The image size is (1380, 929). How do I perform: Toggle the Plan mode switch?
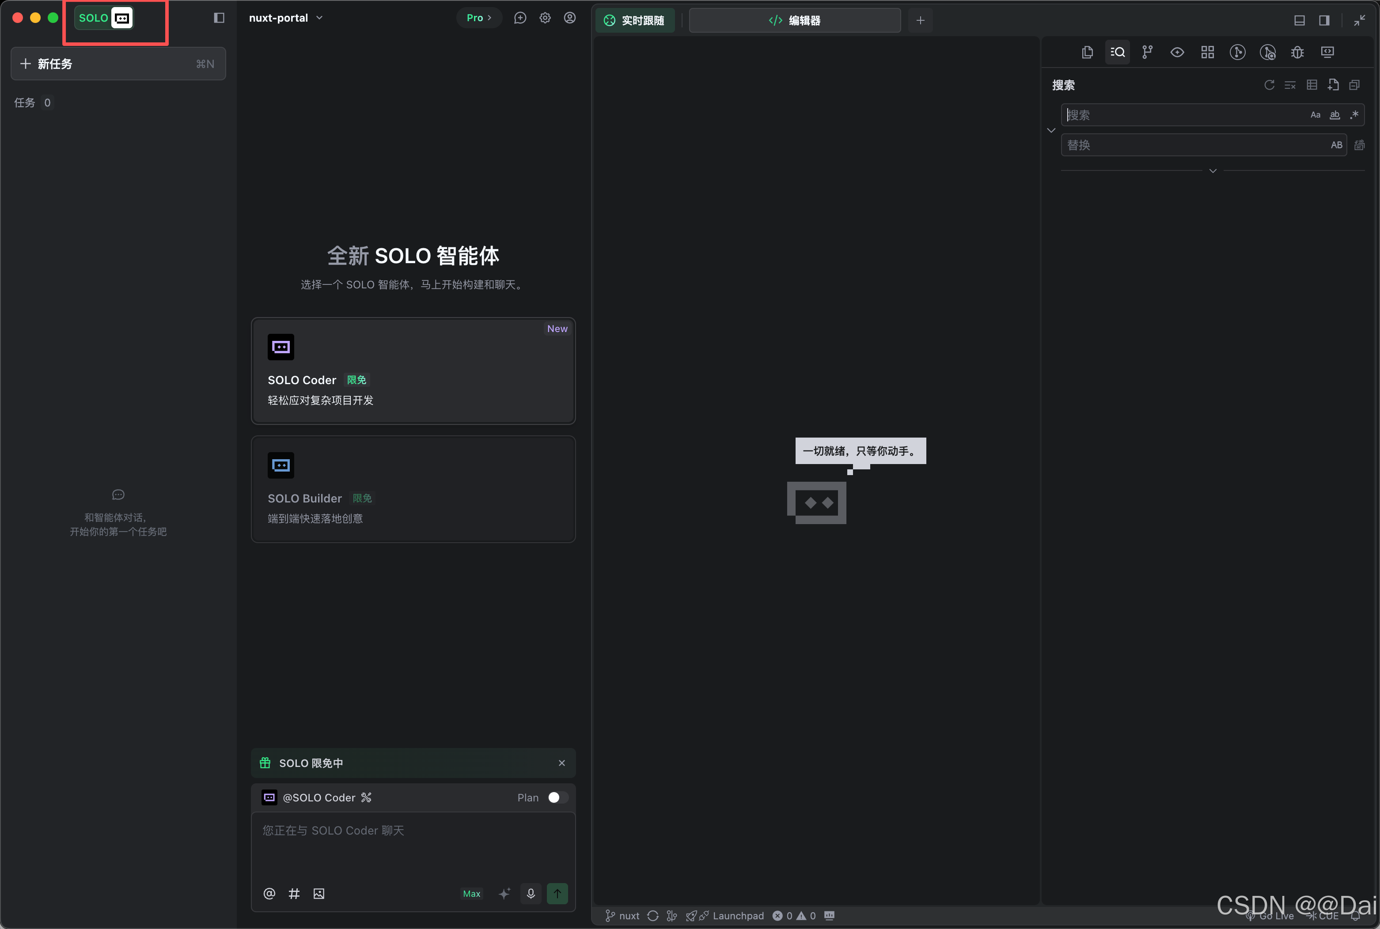pyautogui.click(x=557, y=797)
